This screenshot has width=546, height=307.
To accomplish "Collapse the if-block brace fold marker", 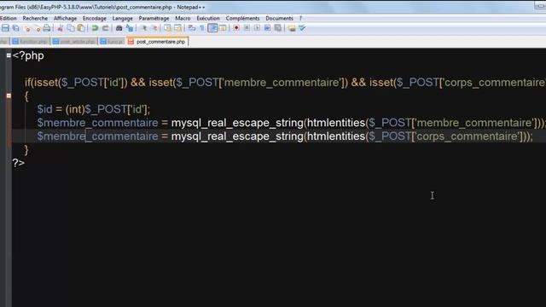I will (9, 96).
